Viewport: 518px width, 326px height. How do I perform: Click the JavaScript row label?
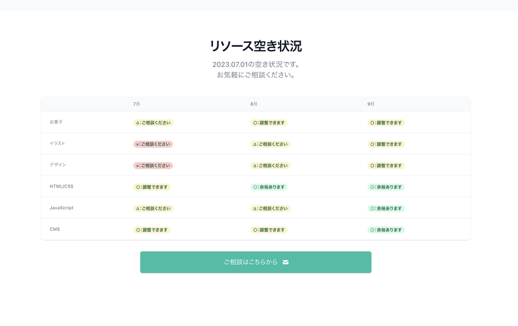coord(62,208)
